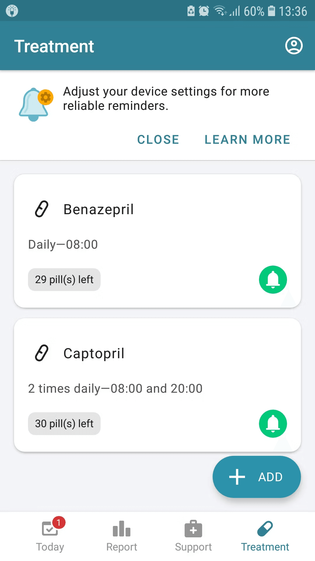Open the user profile icon
This screenshot has height=561, width=315.
tap(294, 46)
